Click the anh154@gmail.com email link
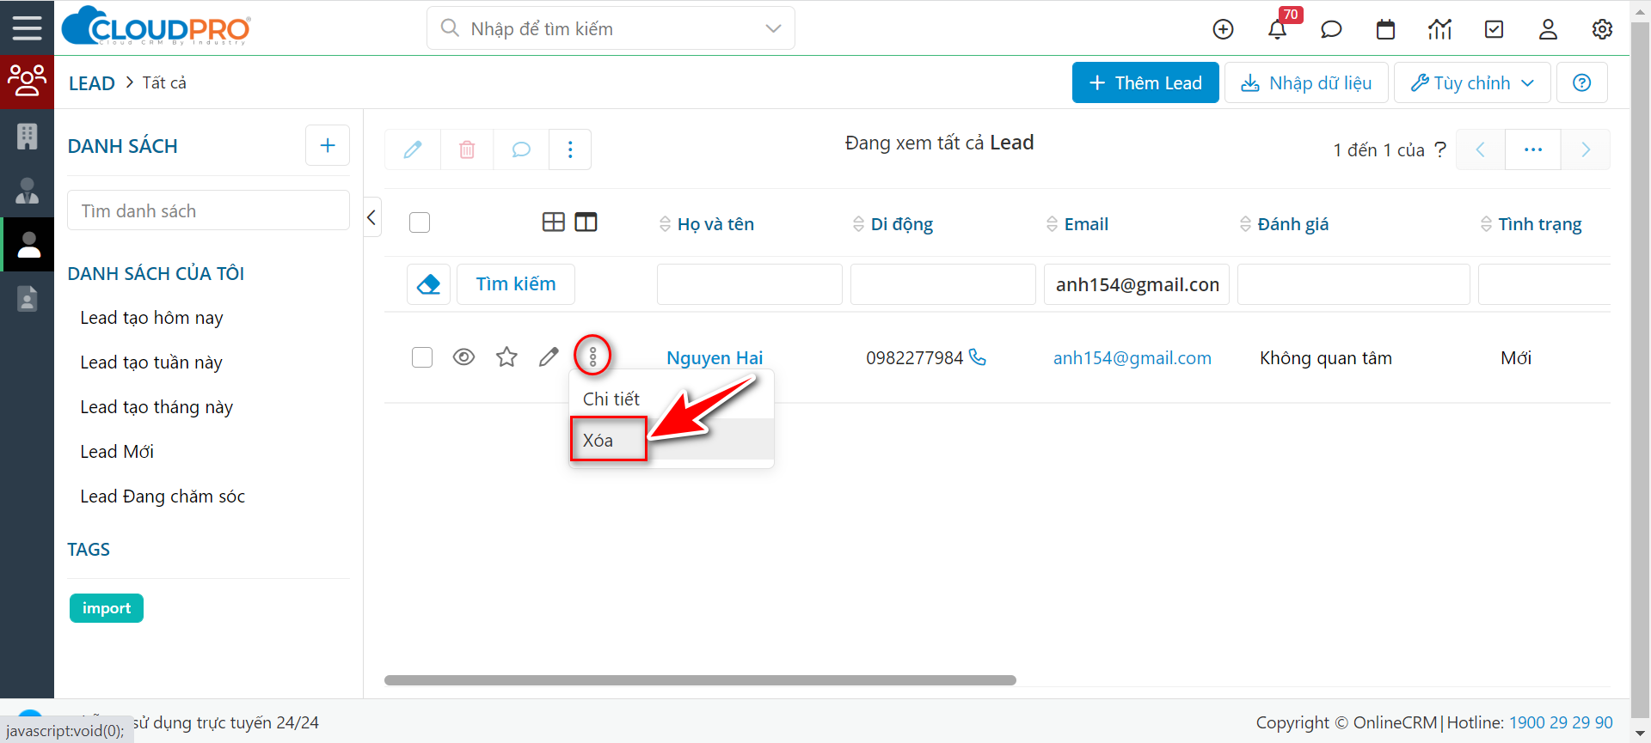This screenshot has width=1651, height=743. click(1132, 357)
